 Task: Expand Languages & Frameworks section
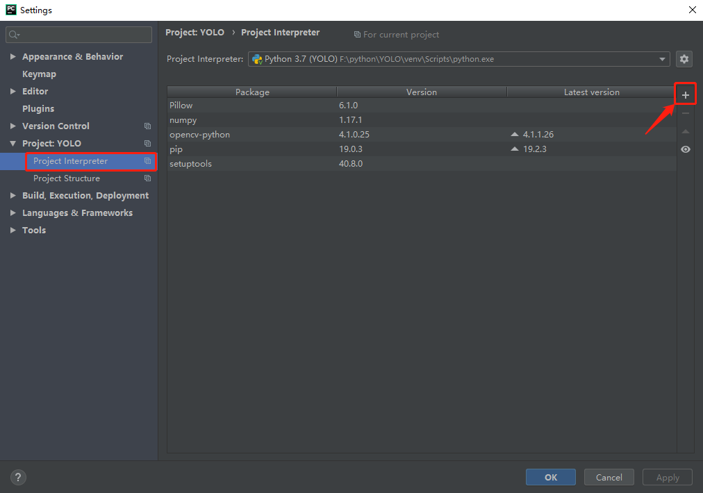pyautogui.click(x=13, y=213)
